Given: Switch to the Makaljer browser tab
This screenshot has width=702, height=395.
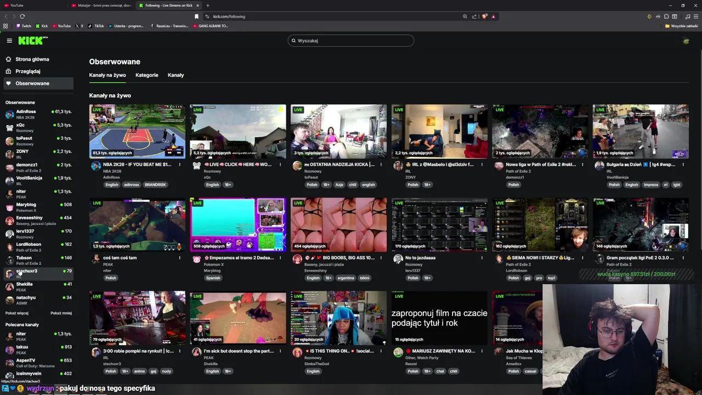Looking at the screenshot, I should (x=101, y=5).
